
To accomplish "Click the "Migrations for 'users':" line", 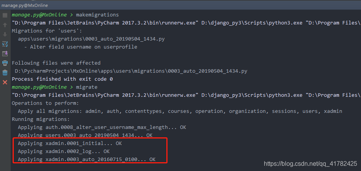I will (47, 31).
